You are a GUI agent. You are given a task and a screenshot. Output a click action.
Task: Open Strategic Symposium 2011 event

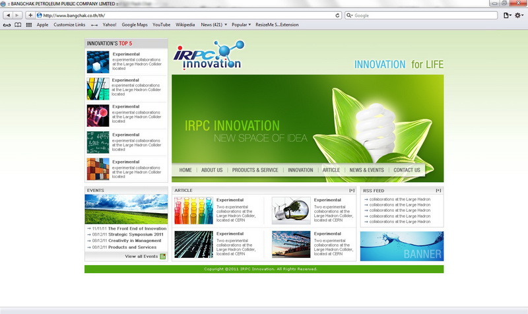coord(136,234)
